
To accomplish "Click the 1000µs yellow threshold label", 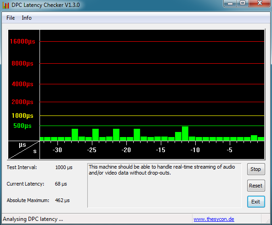I will click(x=23, y=115).
